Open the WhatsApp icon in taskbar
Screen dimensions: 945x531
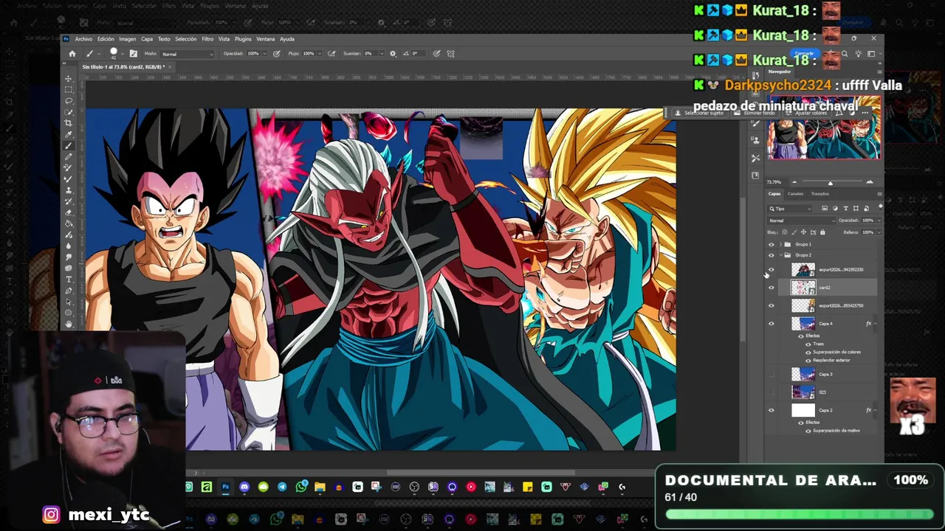[301, 487]
